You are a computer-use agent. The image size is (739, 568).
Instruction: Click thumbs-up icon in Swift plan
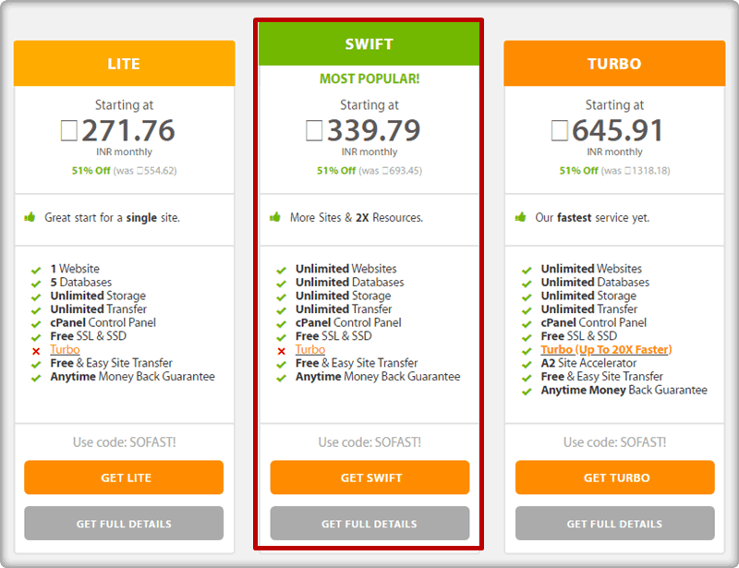275,218
